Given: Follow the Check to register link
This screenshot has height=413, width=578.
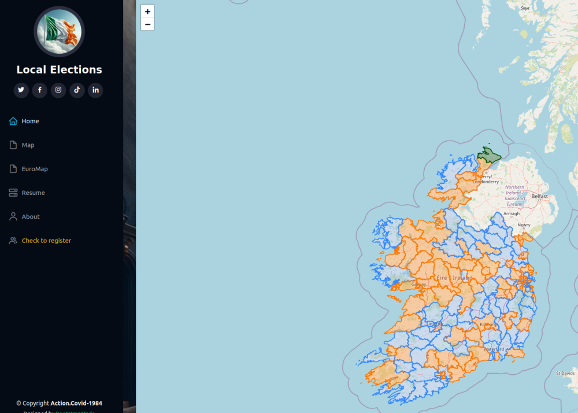Looking at the screenshot, I should (46, 241).
